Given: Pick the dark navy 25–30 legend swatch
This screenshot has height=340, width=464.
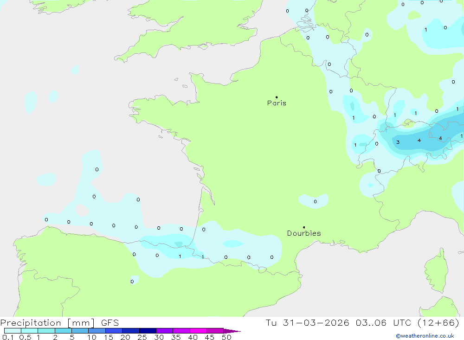Looking at the screenshot, I should point(148,331).
